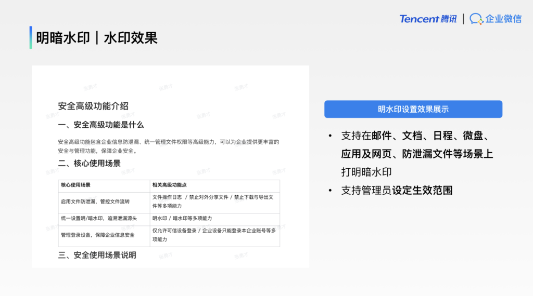Click the document preview thumbnail
Image resolution: width=533 pixels, height=296 pixels.
(x=171, y=167)
